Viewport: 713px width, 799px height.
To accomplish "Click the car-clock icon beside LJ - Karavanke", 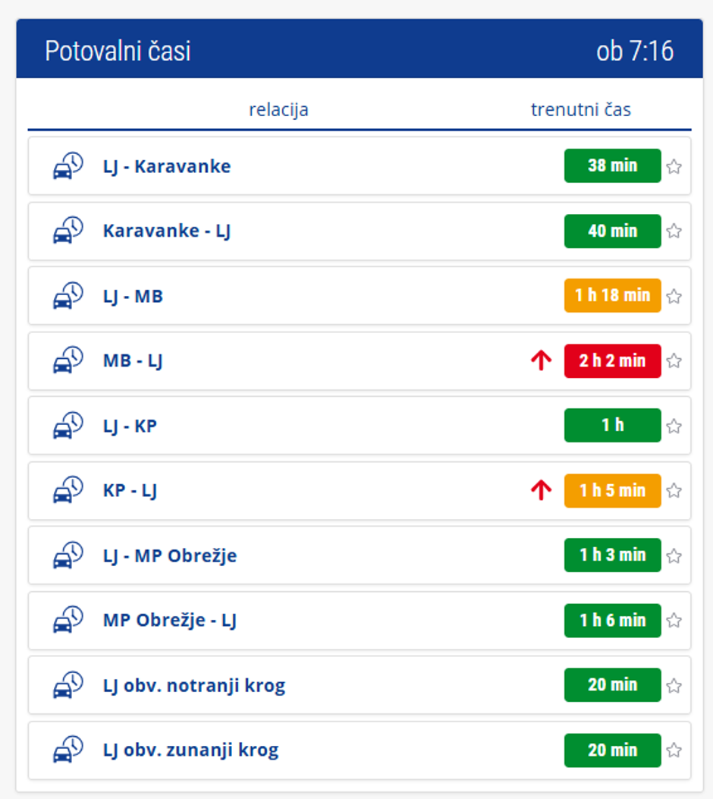I will (68, 166).
